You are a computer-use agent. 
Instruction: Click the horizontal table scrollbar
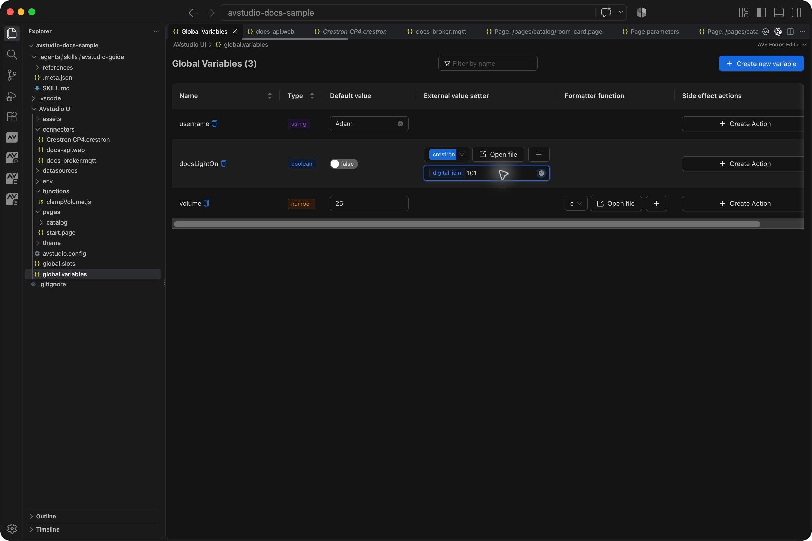pos(467,224)
